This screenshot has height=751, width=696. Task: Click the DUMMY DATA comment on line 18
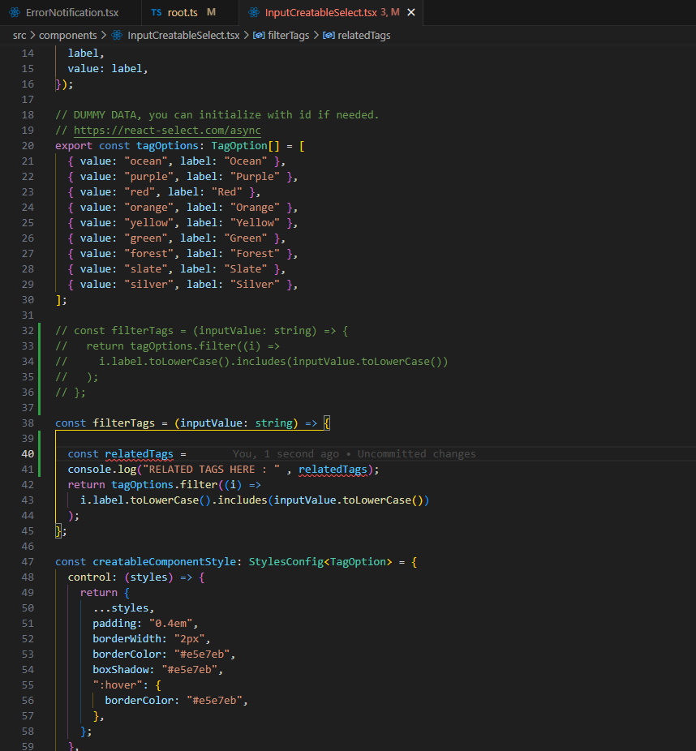(x=217, y=115)
